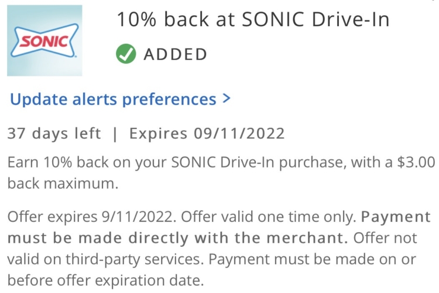Select the 10% back at SONIC Drive-In title
Image resolution: width=439 pixels, height=293 pixels.
click(253, 19)
